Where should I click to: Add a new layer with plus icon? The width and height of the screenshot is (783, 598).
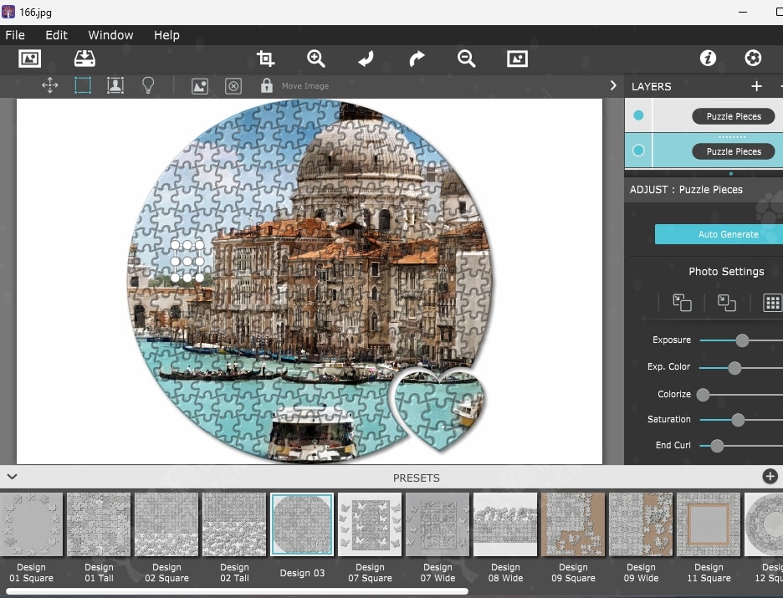click(x=756, y=86)
